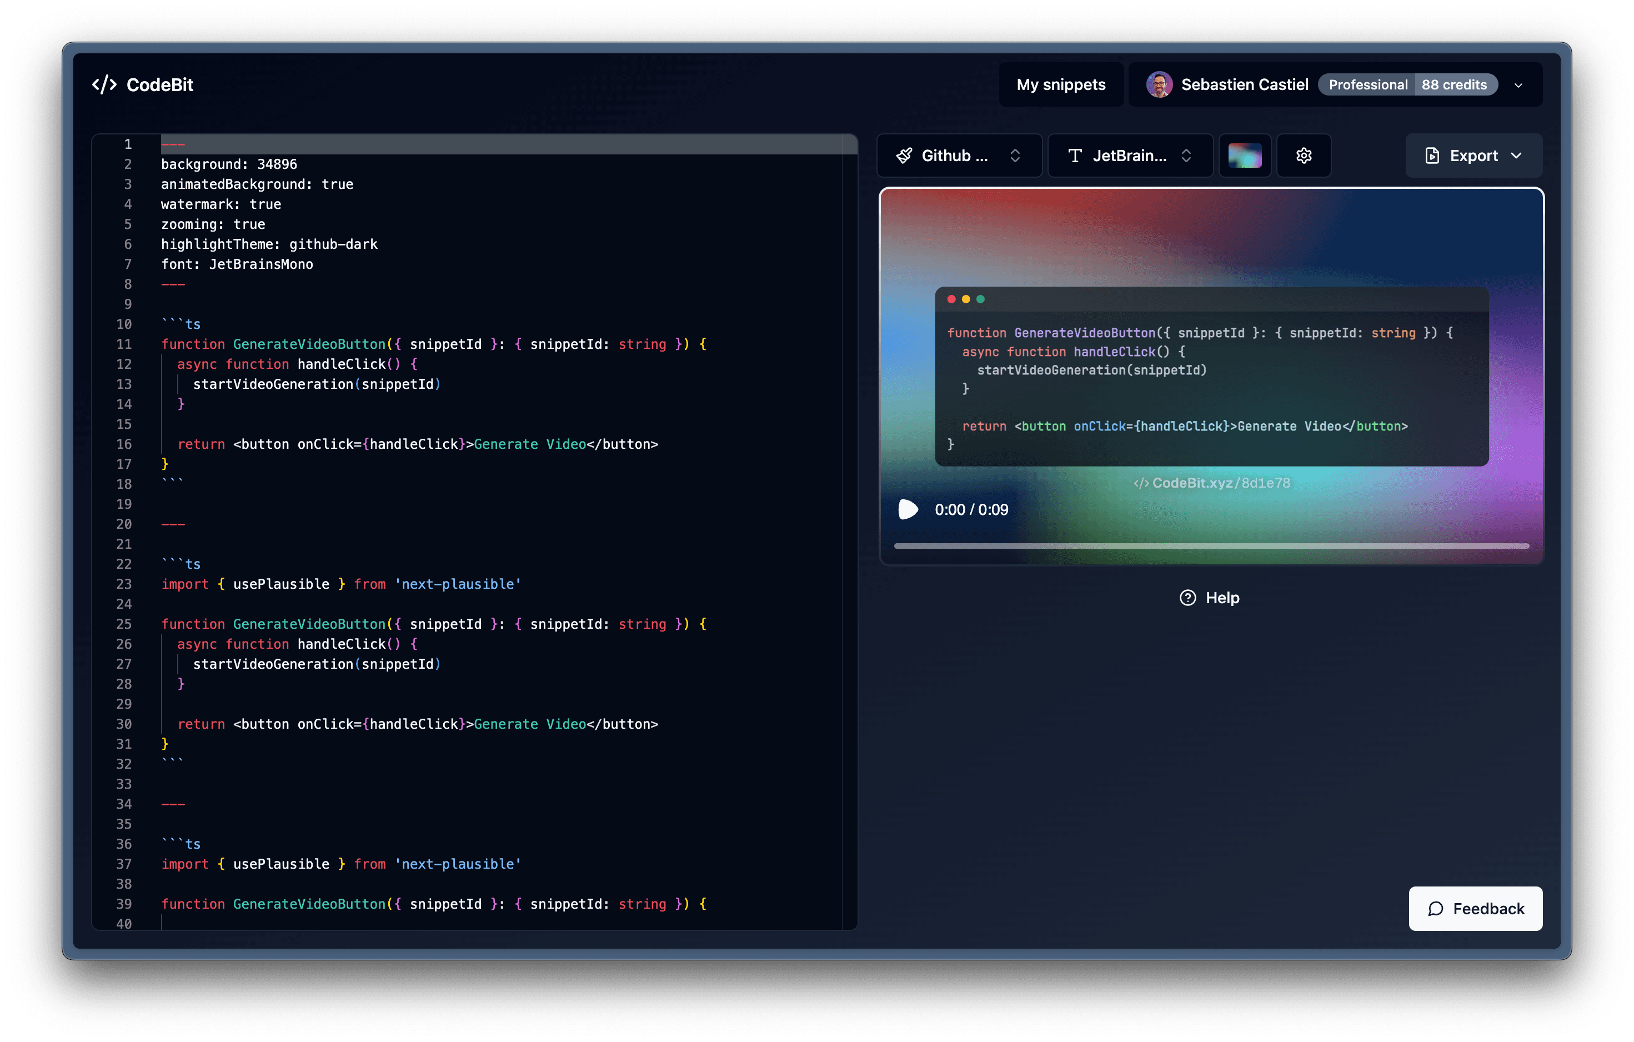The width and height of the screenshot is (1634, 1042).
Task: Click line 4 'watermark: true'
Action: [x=220, y=204]
